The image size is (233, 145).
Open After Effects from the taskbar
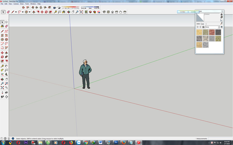click(26, 142)
